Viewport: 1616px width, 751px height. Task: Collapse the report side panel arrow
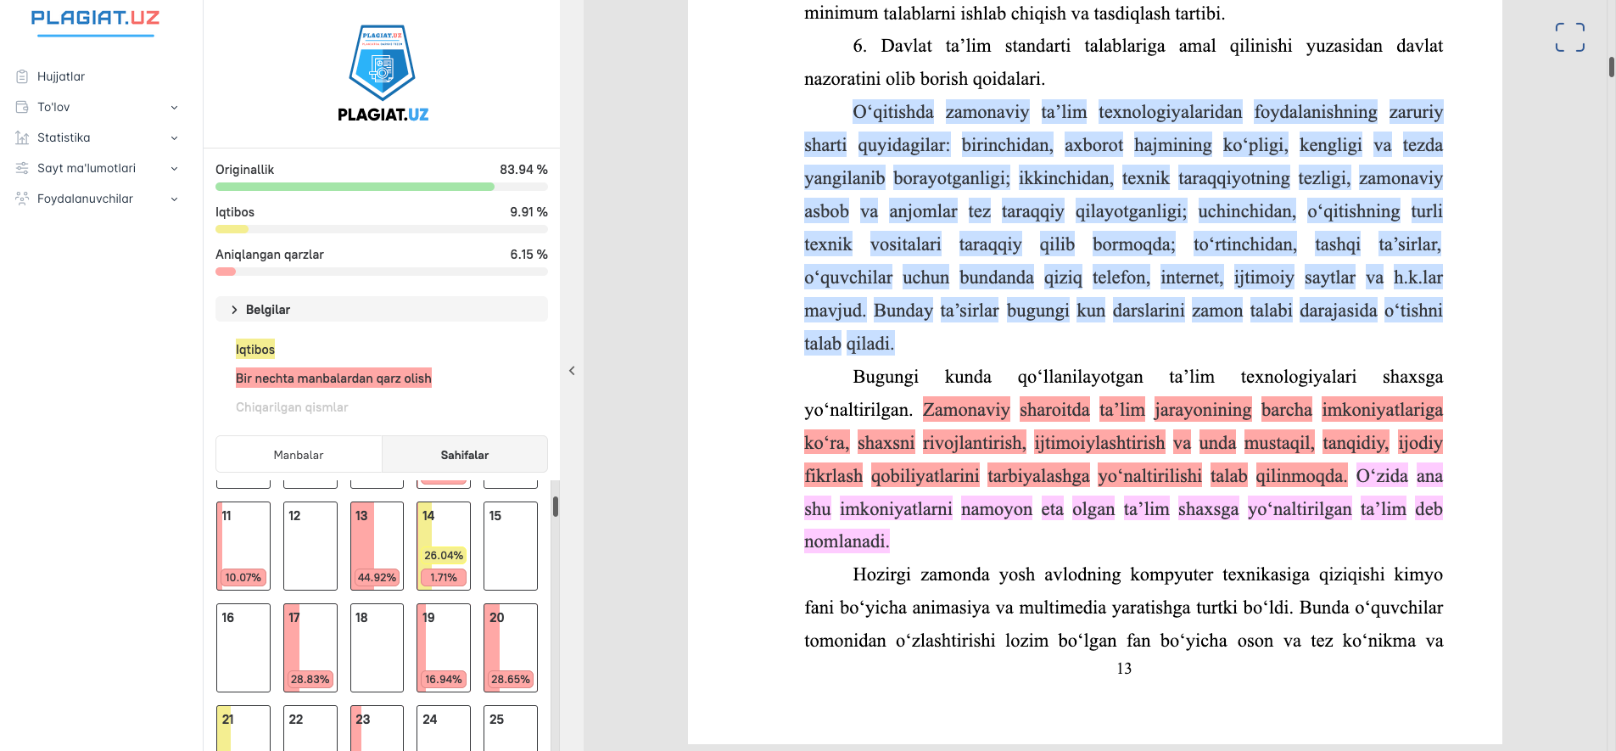[572, 371]
